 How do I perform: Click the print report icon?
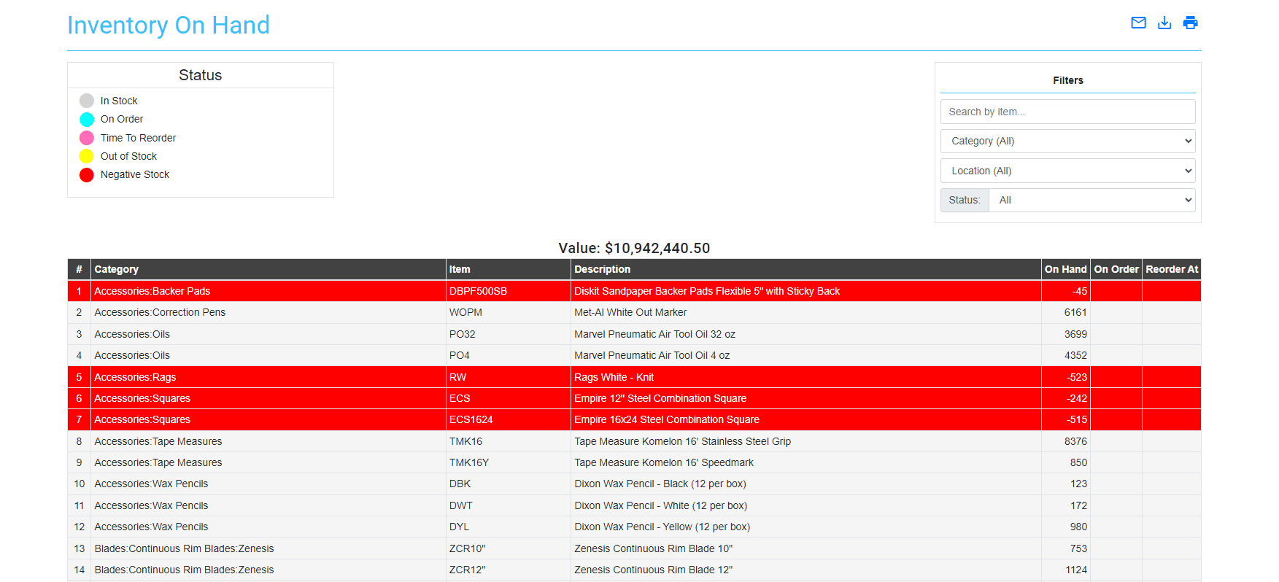coord(1190,23)
